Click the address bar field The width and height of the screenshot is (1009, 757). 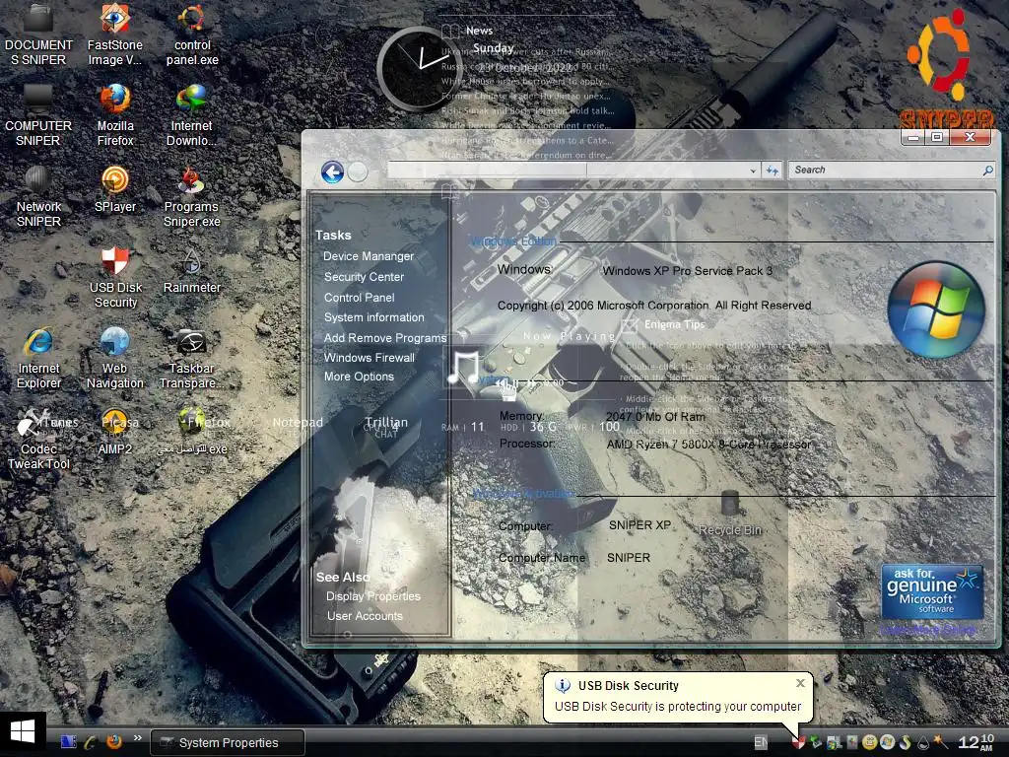[x=567, y=171]
